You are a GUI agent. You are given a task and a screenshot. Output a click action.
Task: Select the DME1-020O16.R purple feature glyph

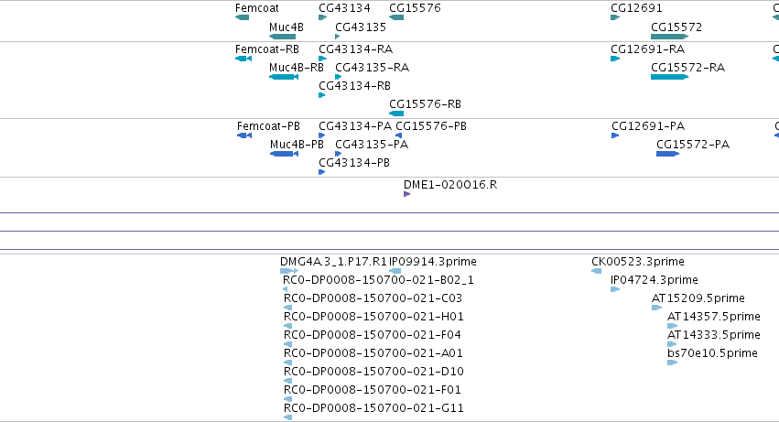(x=406, y=194)
